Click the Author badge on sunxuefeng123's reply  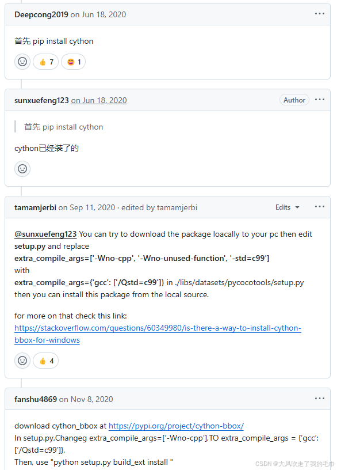click(x=294, y=100)
